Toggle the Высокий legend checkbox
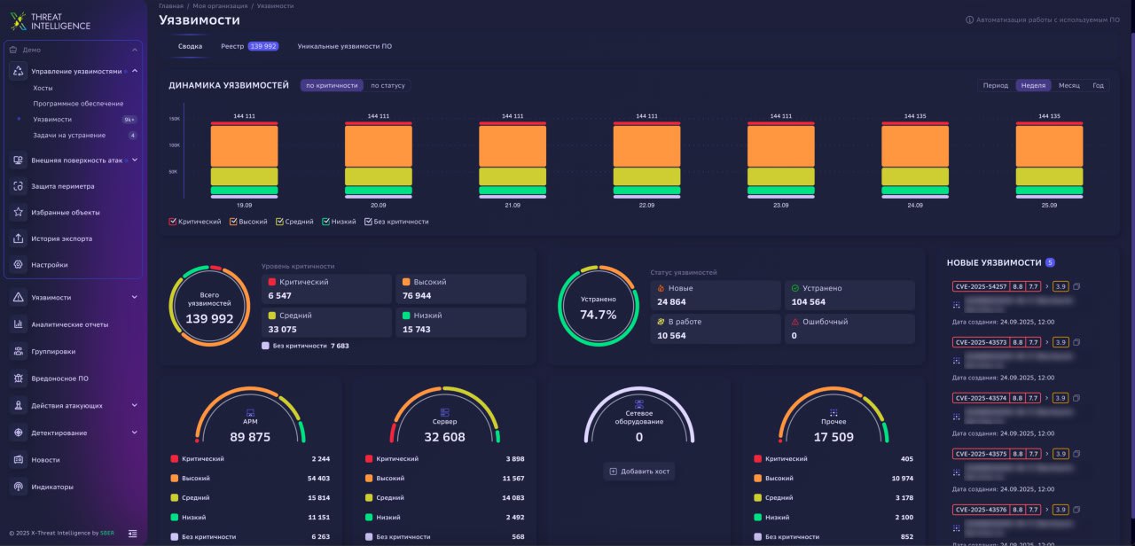1135x546 pixels. click(x=233, y=222)
